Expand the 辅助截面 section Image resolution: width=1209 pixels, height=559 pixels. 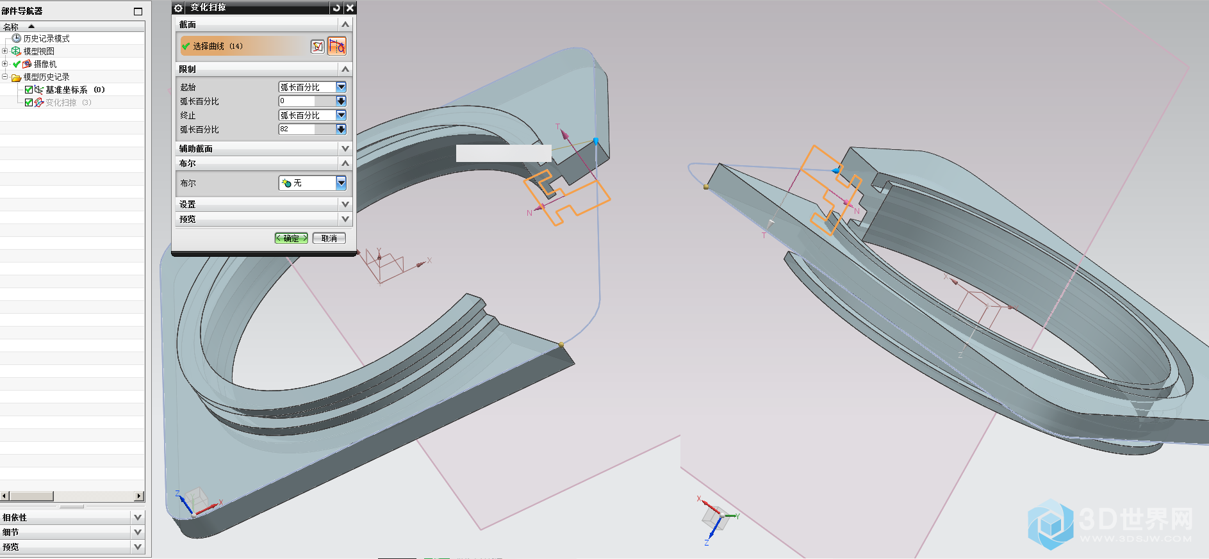pos(345,149)
